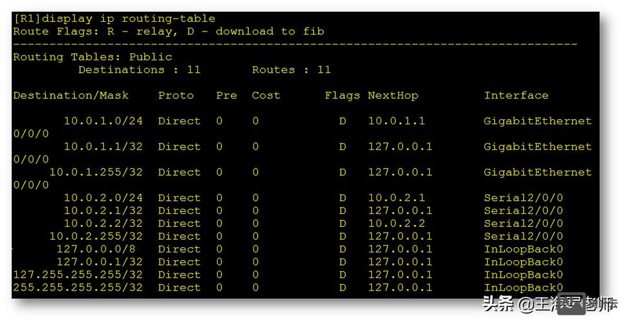Screen dimensions: 623x322
Task: Click the 127.0.0.0/8 destination entry
Action: (100, 249)
